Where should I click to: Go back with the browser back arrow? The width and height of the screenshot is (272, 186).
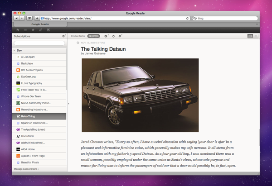coord(16,19)
